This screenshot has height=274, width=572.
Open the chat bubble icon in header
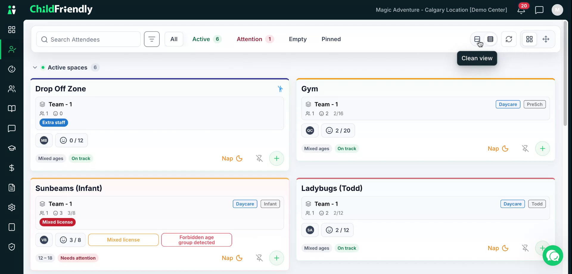click(539, 10)
